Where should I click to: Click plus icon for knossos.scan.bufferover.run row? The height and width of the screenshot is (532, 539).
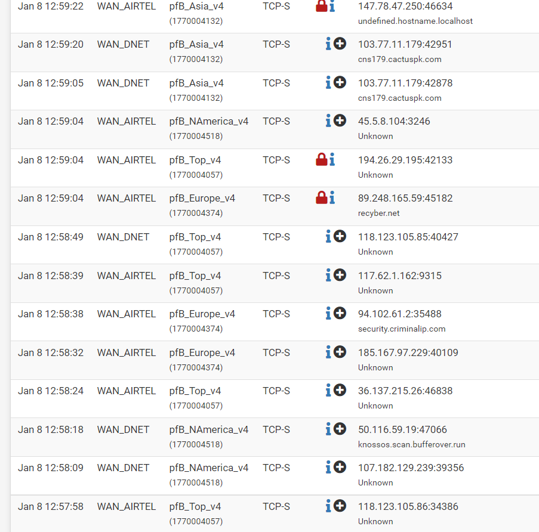(x=340, y=429)
